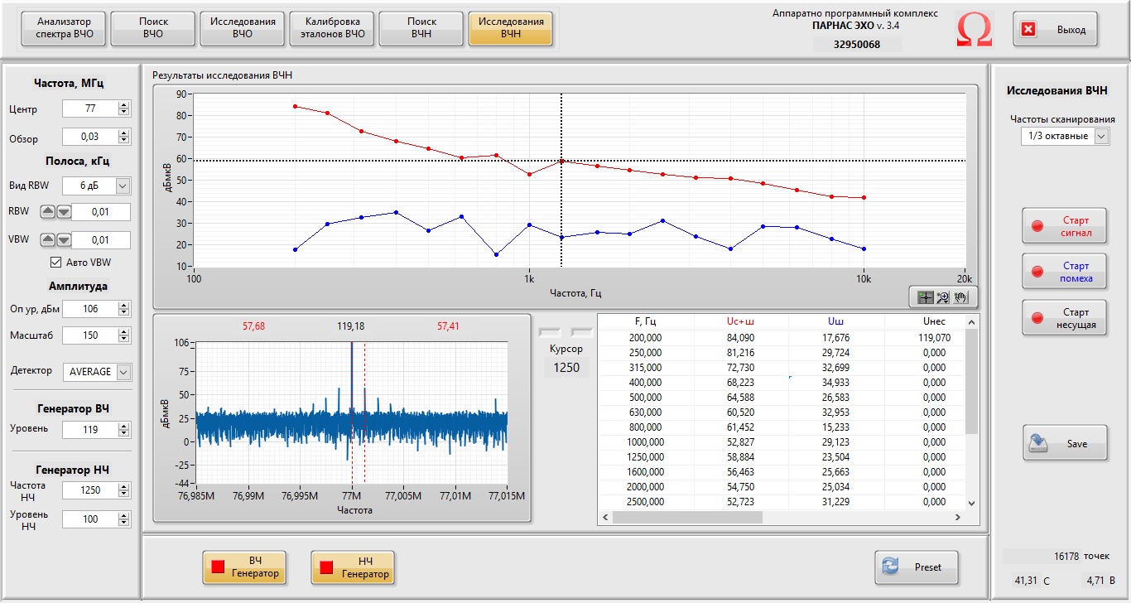Click the table's horizontal scrollbar thumb

(687, 517)
